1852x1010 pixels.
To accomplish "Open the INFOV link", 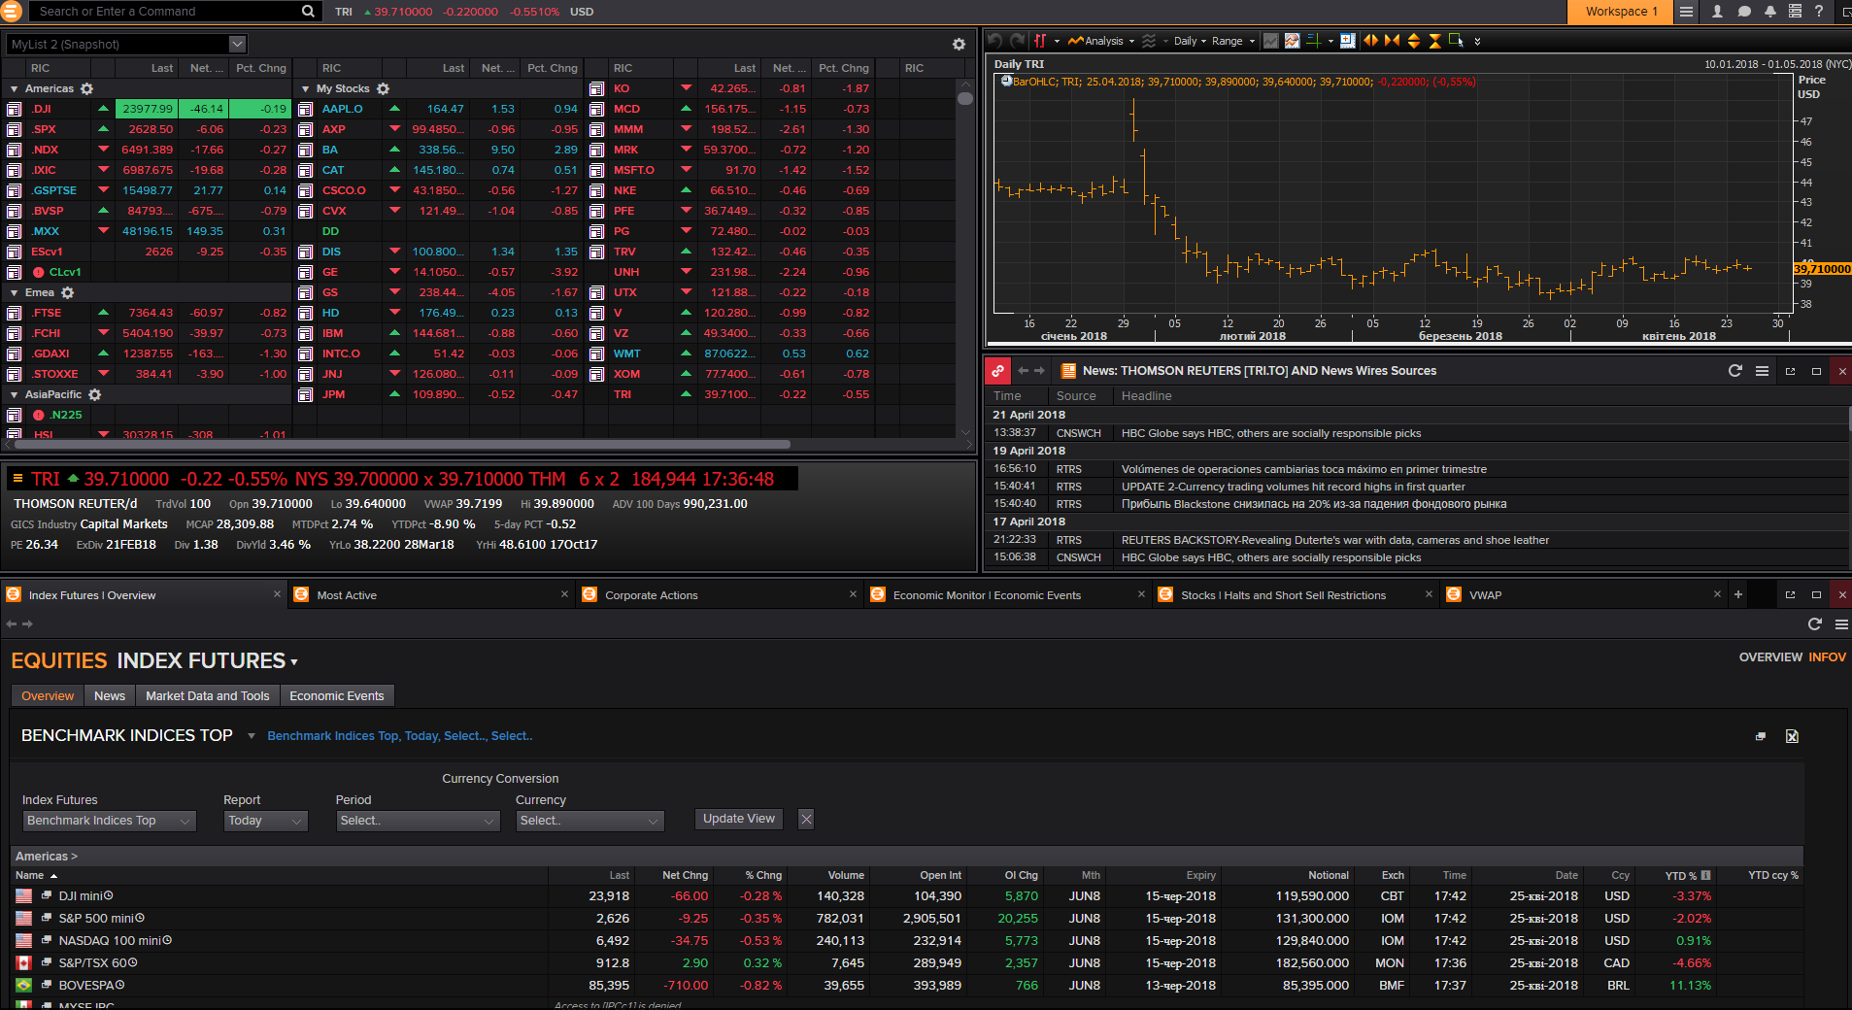I will coord(1827,657).
